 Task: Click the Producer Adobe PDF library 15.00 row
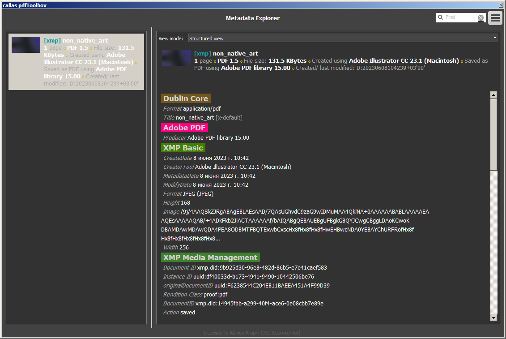[206, 137]
